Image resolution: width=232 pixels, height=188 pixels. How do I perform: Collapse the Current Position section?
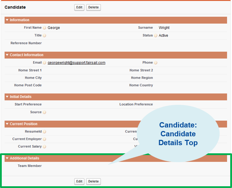[x=7, y=124]
